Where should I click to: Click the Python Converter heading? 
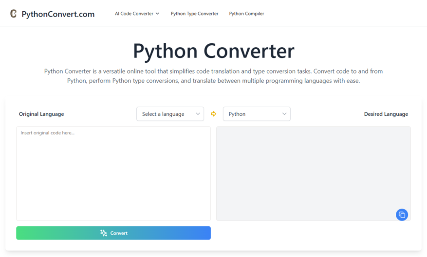[213, 51]
